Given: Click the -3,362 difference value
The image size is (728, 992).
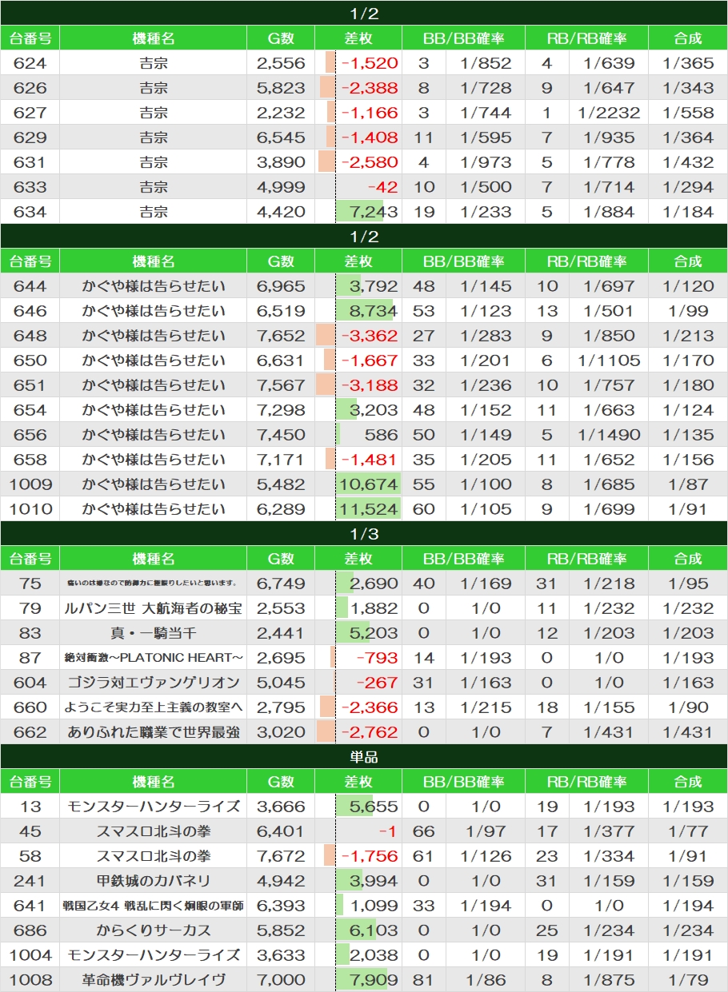Looking at the screenshot, I should click(x=369, y=336).
